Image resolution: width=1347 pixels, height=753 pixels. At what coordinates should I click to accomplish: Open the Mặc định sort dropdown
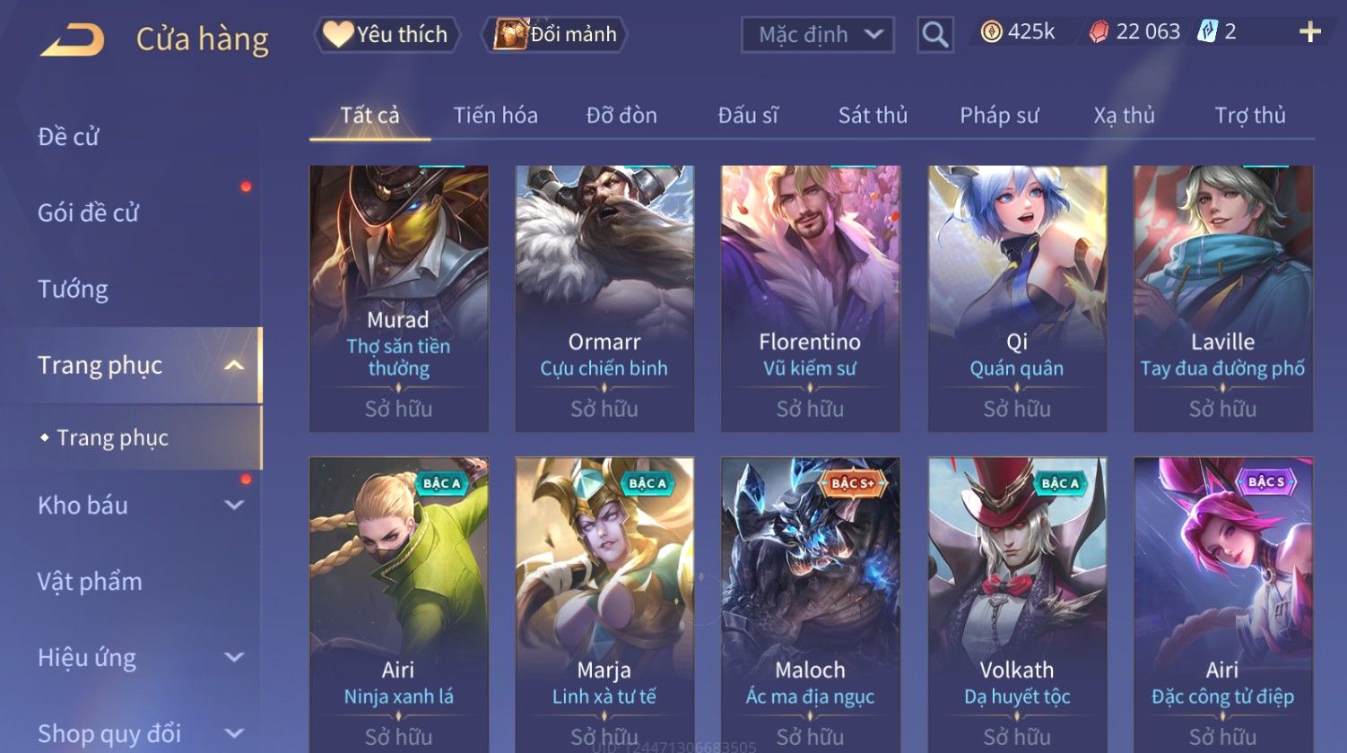tap(818, 35)
